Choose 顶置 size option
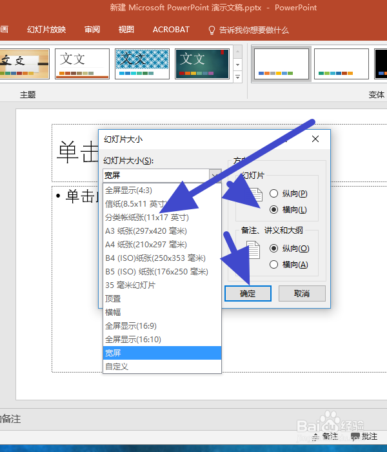Image resolution: width=387 pixels, height=452 pixels. (x=162, y=298)
